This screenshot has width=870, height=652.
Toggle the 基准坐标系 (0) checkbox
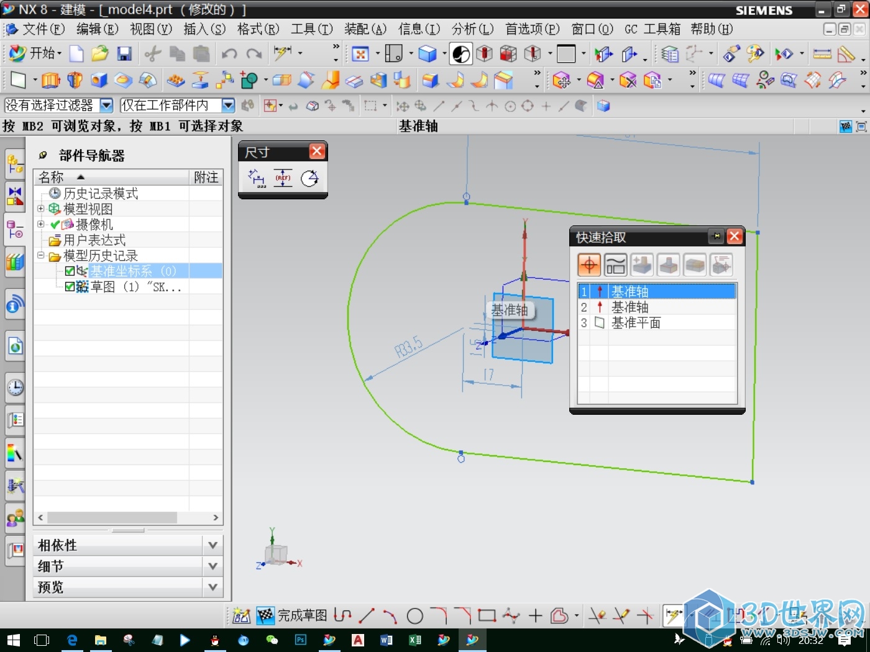pos(70,271)
